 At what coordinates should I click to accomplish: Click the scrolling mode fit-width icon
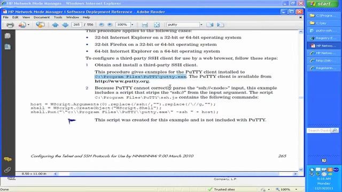pyautogui.click(x=145, y=25)
